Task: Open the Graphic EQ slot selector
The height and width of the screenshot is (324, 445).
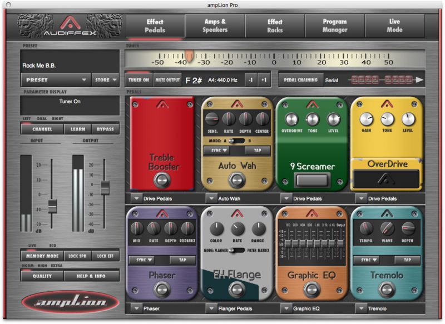Action: click(x=286, y=308)
